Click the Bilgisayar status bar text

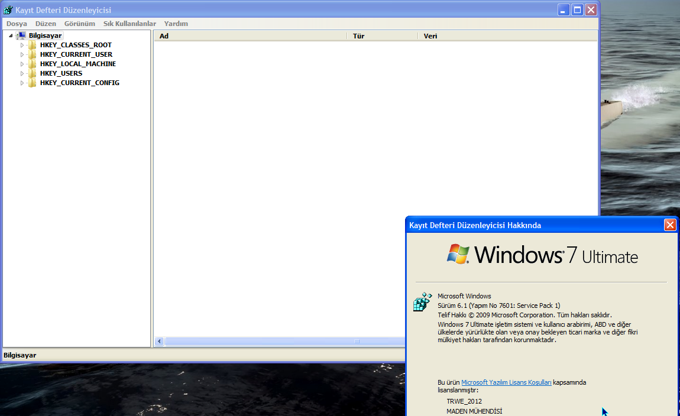point(20,355)
